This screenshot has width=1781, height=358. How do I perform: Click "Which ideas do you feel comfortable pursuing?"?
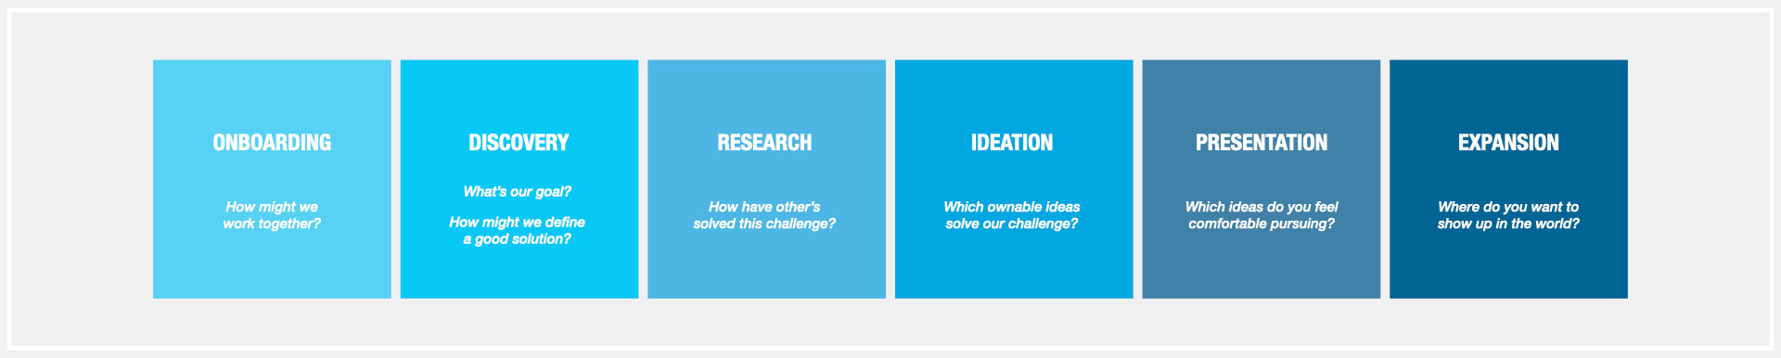click(x=1262, y=215)
